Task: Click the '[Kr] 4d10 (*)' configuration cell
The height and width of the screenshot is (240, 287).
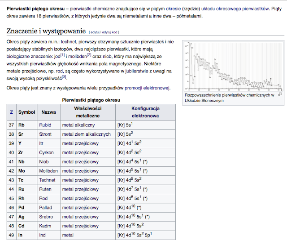Action: pyautogui.click(x=145, y=208)
